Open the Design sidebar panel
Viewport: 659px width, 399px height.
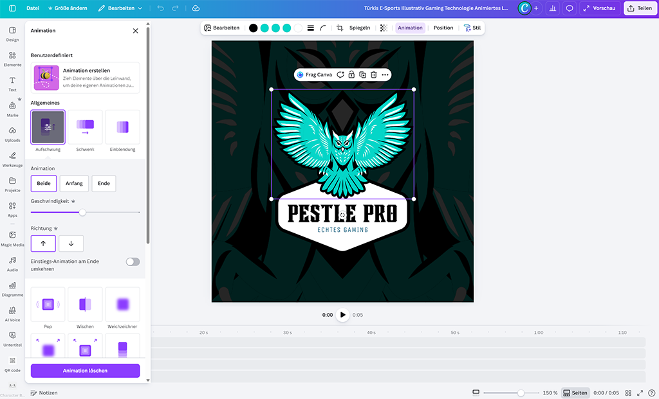point(12,34)
